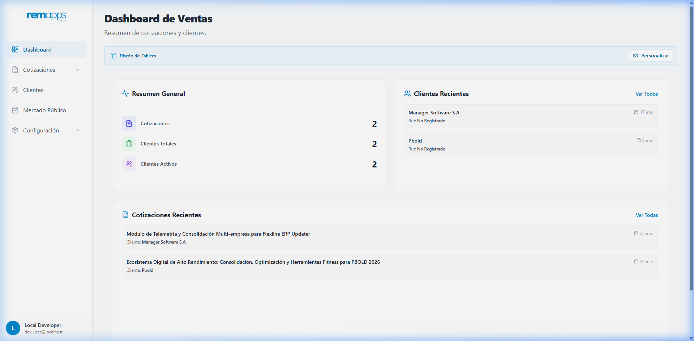Expand the Cotizaciones sidebar menu
Image resolution: width=694 pixels, height=341 pixels.
tap(78, 69)
